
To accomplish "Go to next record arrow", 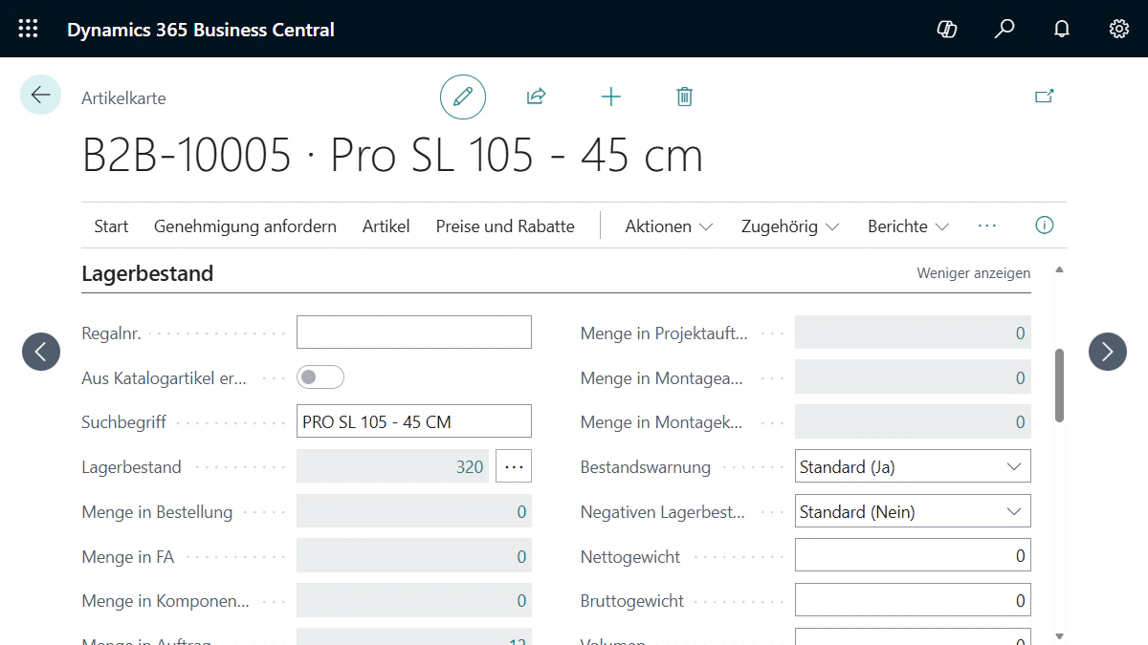I will point(1108,352).
